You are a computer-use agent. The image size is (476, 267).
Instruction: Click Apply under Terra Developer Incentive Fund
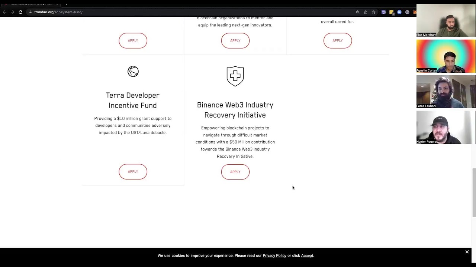[133, 172]
